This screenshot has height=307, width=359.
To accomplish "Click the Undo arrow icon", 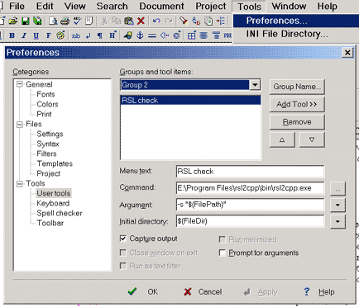I will pos(156,21).
